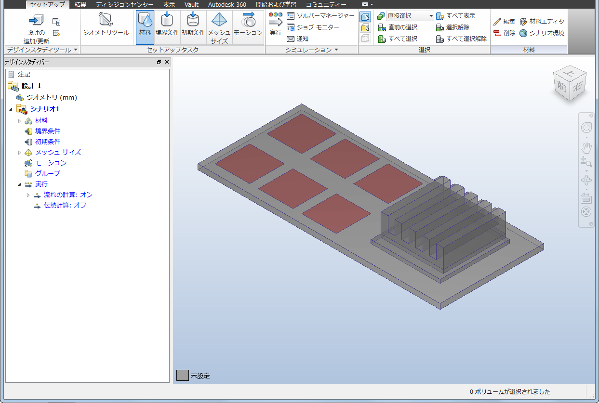Viewport: 599px width, 403px height.
Task: Click すべて選択解除
Action: coord(462,39)
